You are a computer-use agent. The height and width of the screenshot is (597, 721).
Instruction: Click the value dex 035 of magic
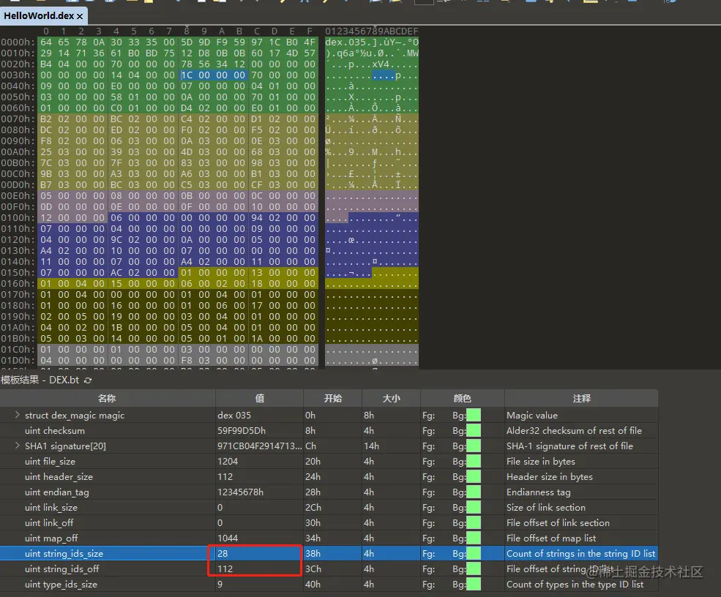pyautogui.click(x=234, y=416)
